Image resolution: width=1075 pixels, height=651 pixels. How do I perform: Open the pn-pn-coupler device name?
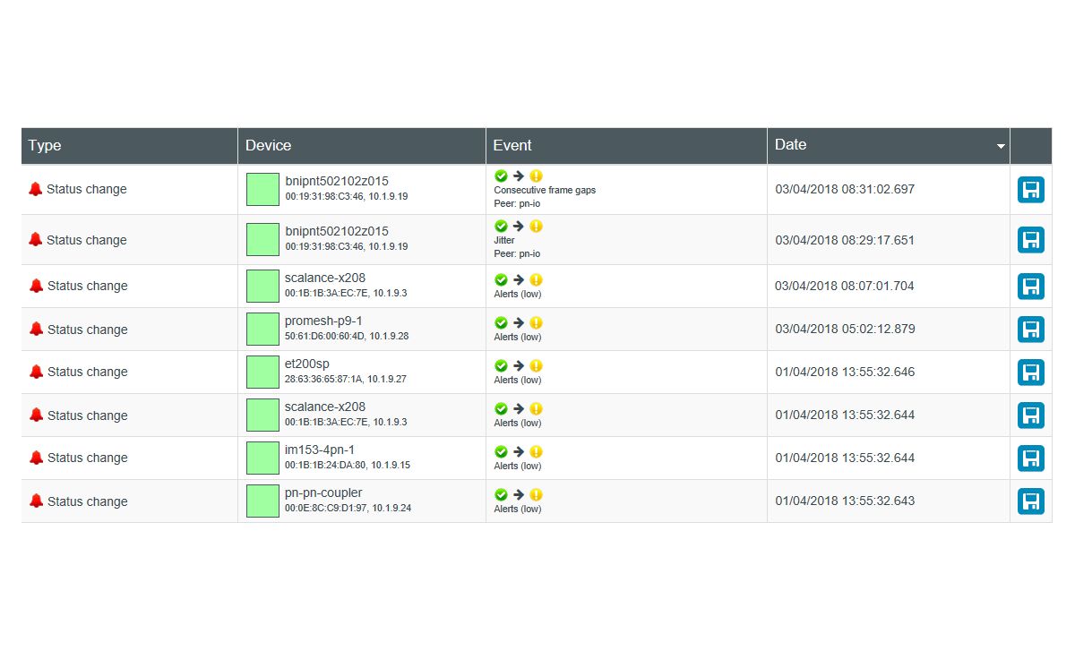click(322, 493)
